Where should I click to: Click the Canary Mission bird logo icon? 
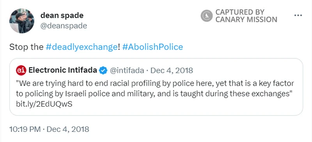pyautogui.click(x=207, y=16)
